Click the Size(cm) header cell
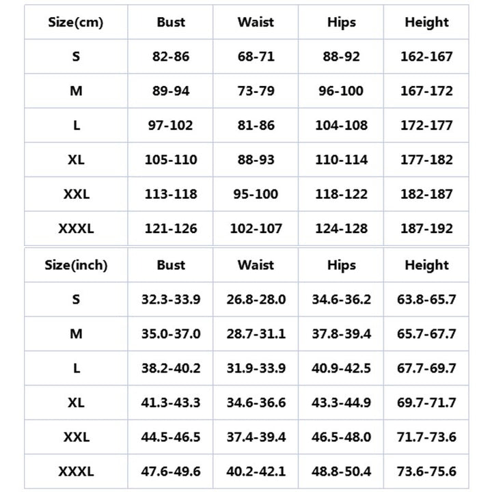492x492 pixels. click(x=76, y=23)
